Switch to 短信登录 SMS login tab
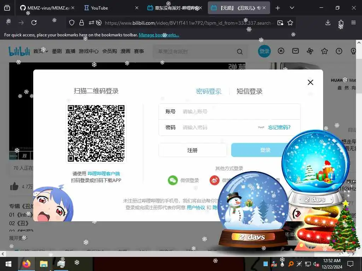The image size is (362, 271). pyautogui.click(x=249, y=91)
